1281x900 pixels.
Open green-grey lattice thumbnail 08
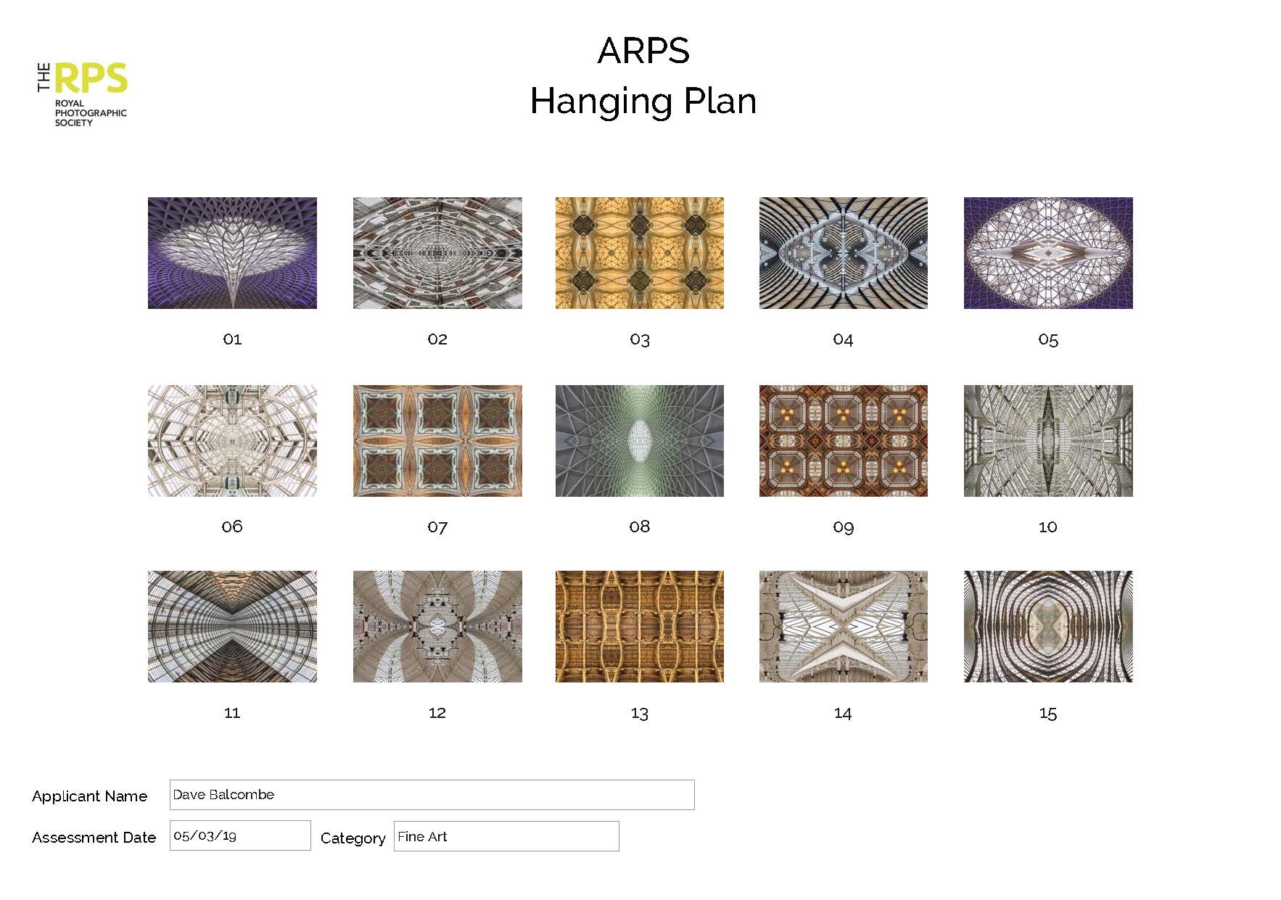pyautogui.click(x=639, y=441)
